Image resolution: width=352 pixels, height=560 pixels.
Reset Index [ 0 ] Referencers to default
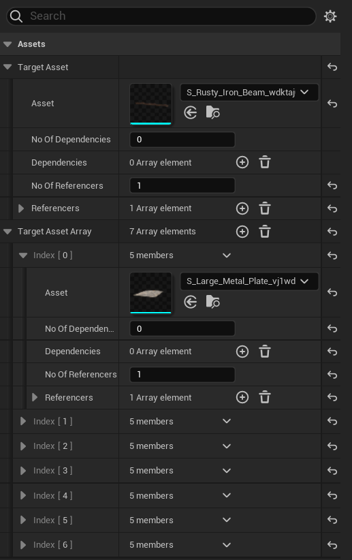(x=332, y=397)
